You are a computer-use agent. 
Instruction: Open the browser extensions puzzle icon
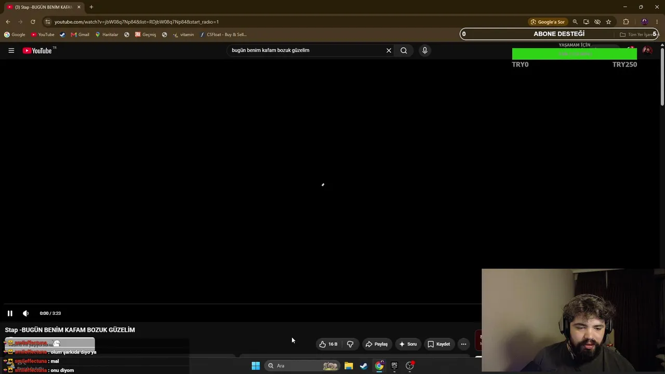[x=626, y=22]
